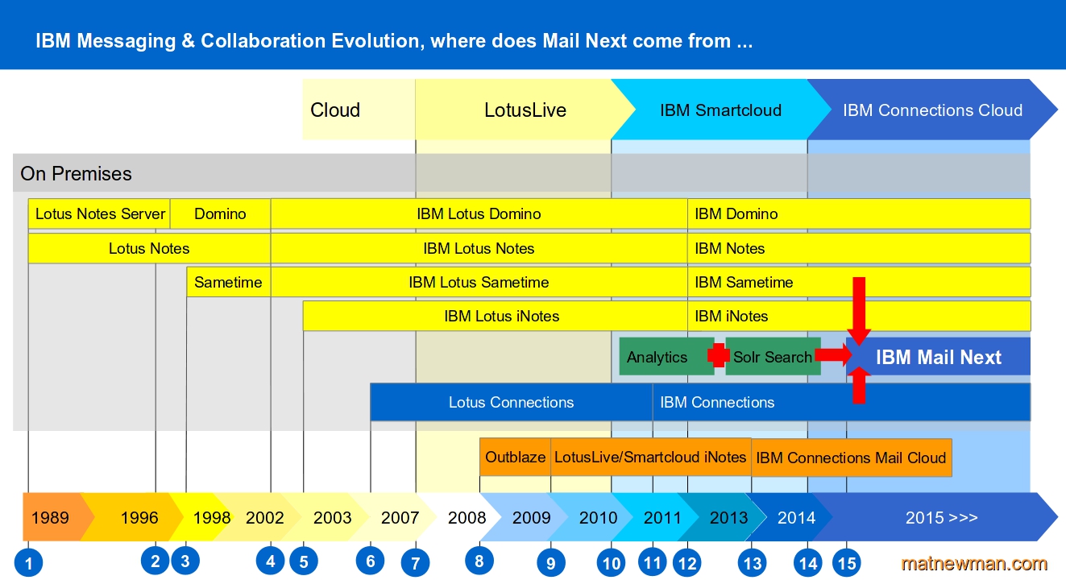Image resolution: width=1066 pixels, height=580 pixels.
Task: Select the IBM Connections Cloud banner
Action: click(x=932, y=110)
